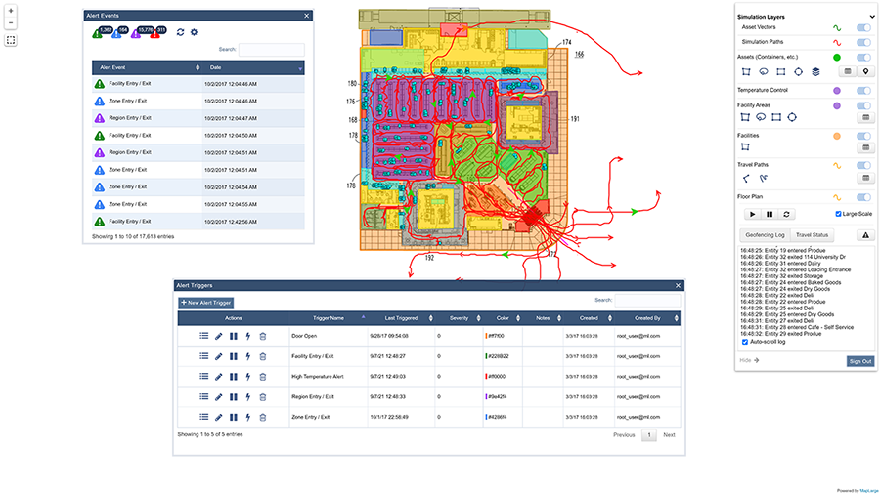Sort Alert Events by Date column

pyautogui.click(x=254, y=67)
